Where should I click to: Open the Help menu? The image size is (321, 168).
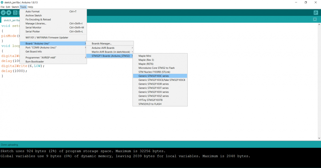[30, 7]
